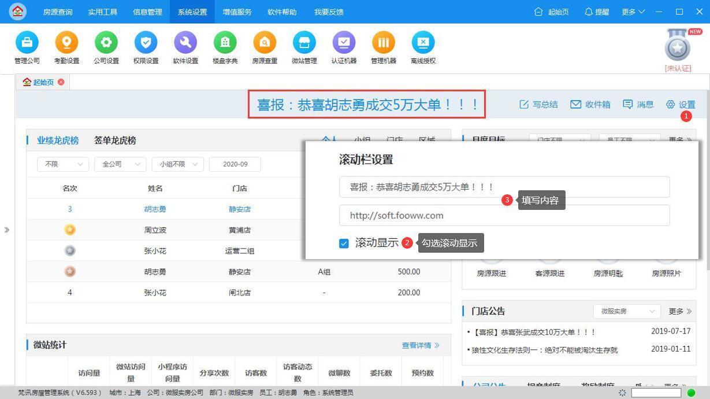Viewport: 710px width, 399px height.
Task: Open the 增值服务 menu
Action: point(236,12)
